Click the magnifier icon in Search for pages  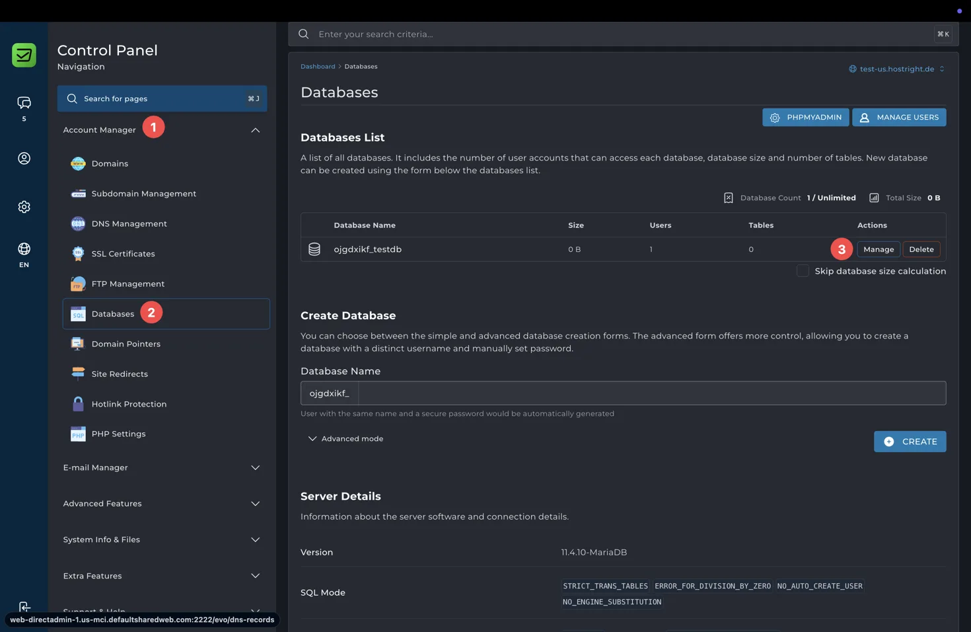click(72, 99)
